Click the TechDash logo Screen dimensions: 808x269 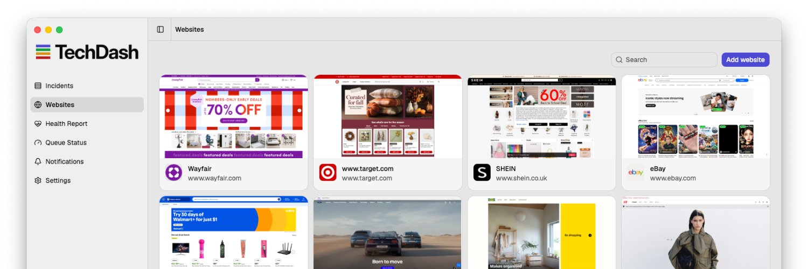[87, 52]
